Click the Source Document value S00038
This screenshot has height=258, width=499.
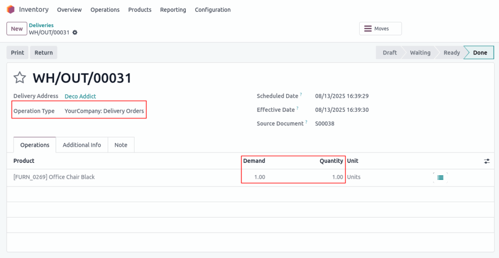(x=325, y=124)
